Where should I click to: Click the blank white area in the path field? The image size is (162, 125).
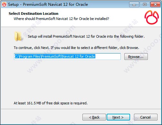pos(108,56)
